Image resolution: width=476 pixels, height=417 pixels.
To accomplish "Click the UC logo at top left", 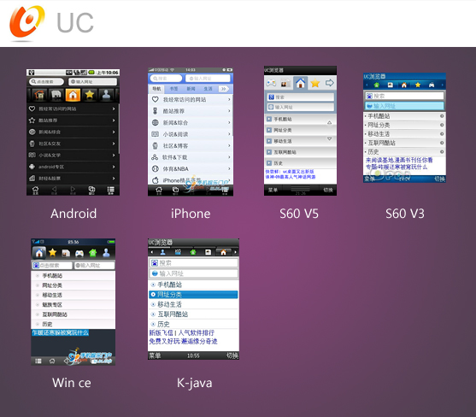I will [x=26, y=22].
